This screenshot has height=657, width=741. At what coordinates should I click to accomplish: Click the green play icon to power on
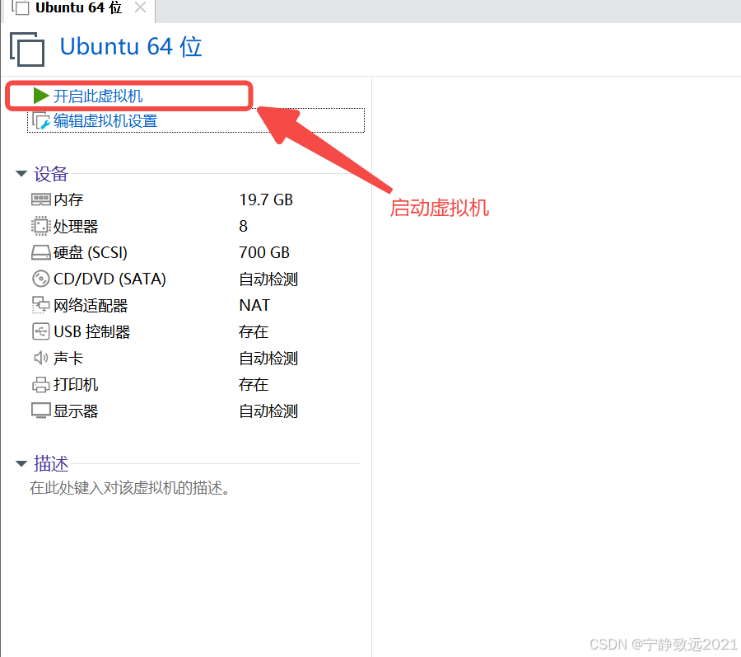click(41, 96)
